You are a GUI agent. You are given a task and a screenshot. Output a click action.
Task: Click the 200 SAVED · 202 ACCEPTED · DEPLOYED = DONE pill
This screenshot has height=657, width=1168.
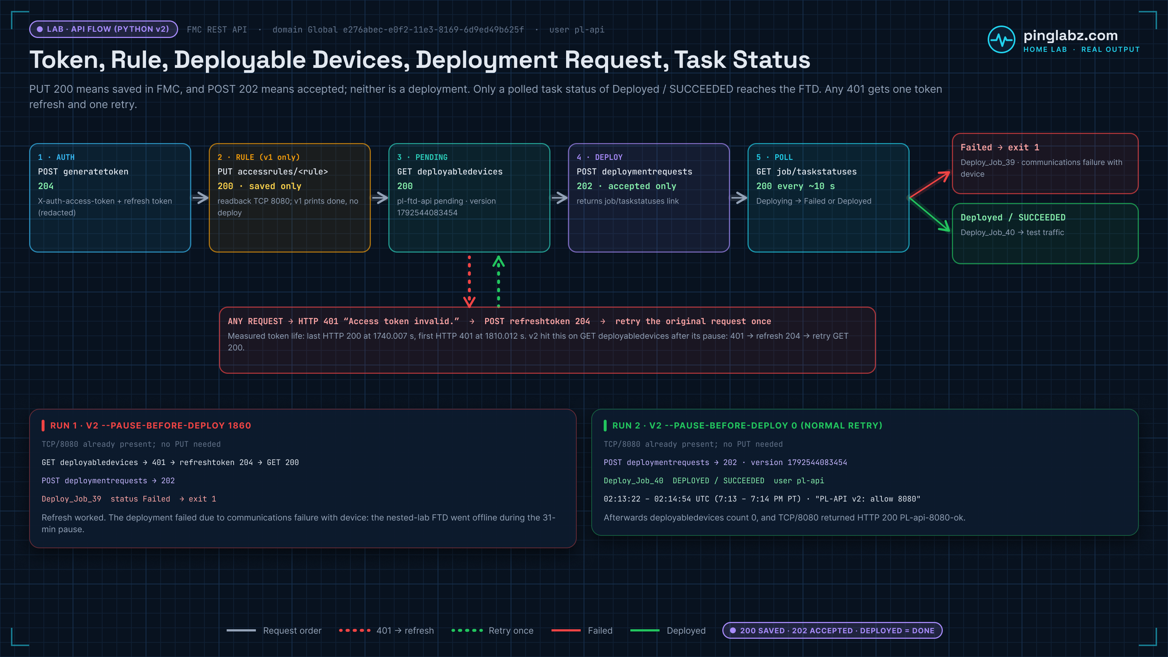click(x=832, y=630)
